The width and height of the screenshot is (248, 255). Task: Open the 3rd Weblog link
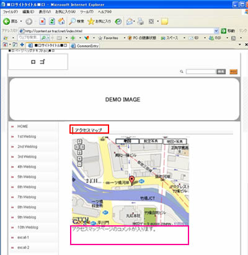point(27,157)
